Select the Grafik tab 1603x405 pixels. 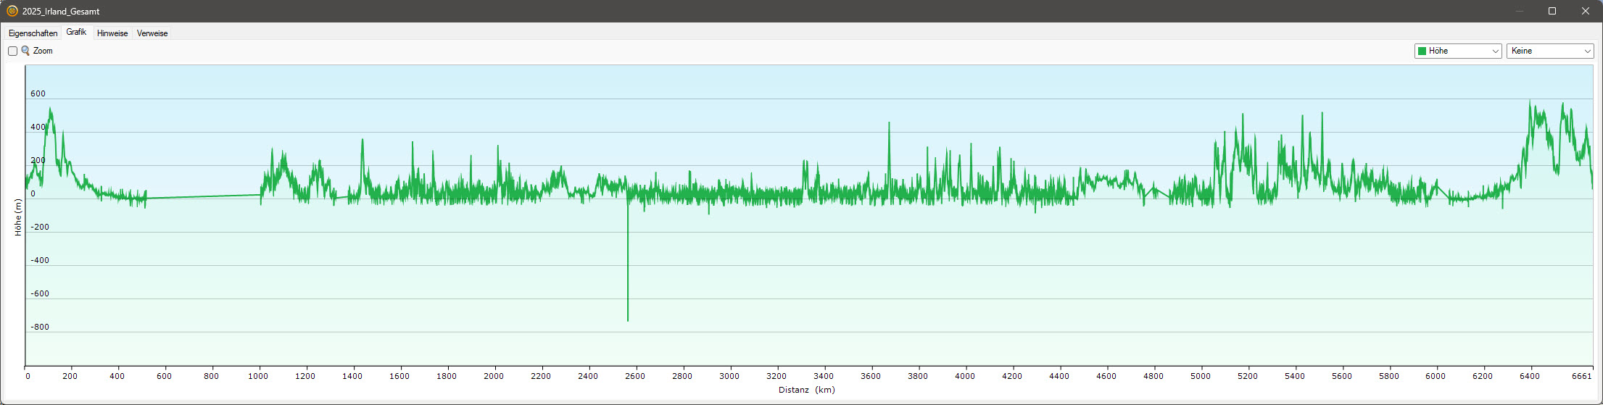point(76,33)
